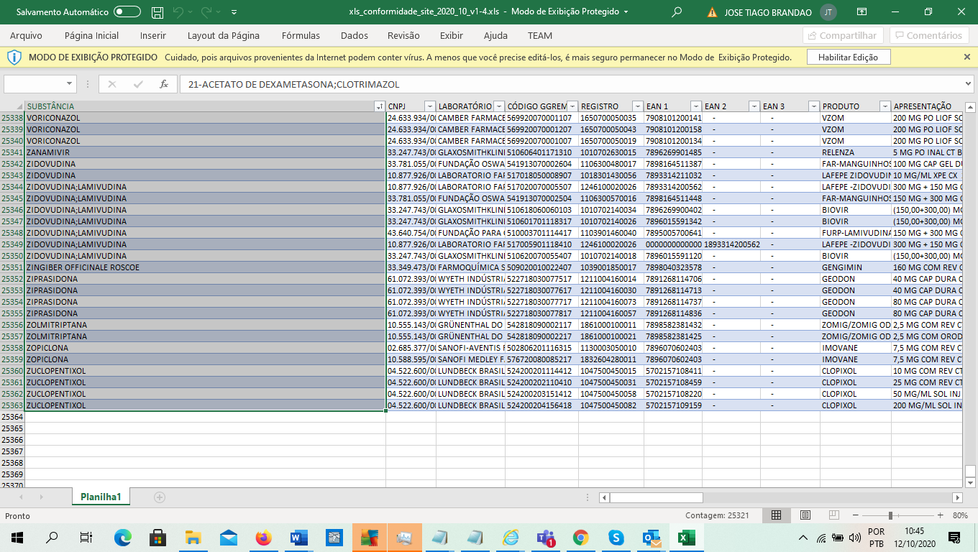Add a new sheet with plus icon
This screenshot has width=978, height=552.
coord(160,497)
